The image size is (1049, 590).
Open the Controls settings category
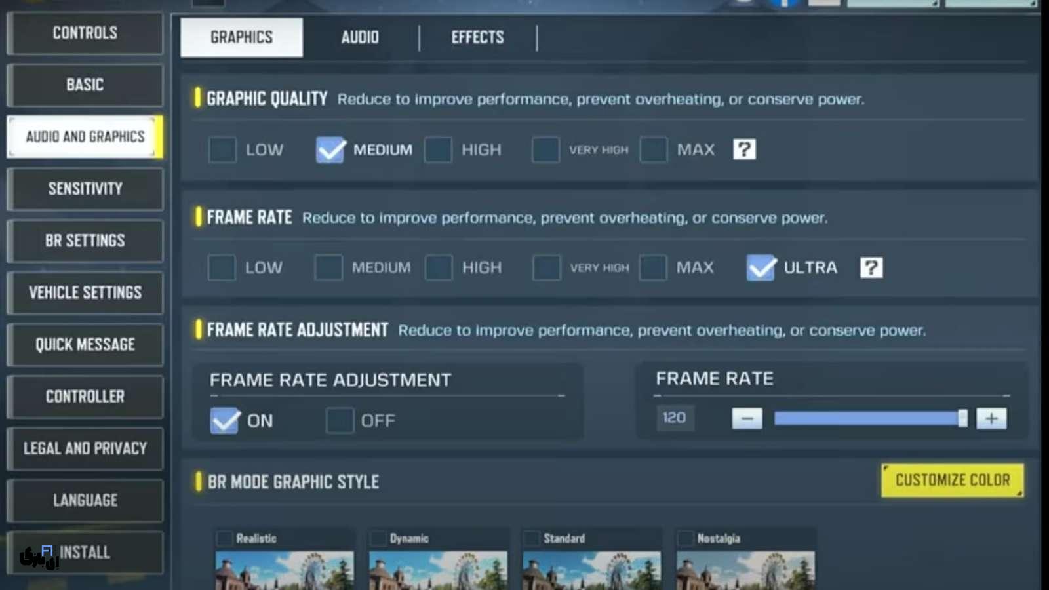(85, 33)
